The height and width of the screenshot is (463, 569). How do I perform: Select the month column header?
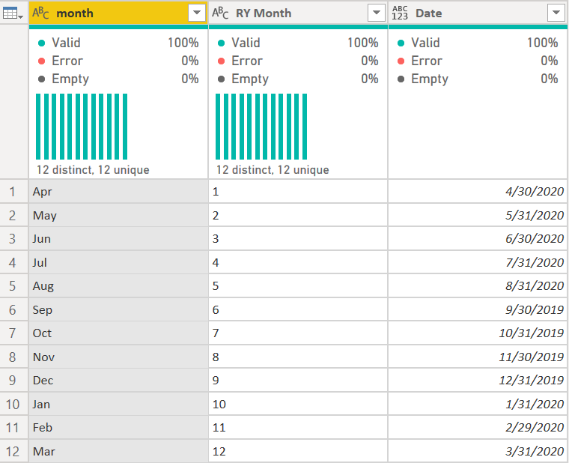click(118, 13)
